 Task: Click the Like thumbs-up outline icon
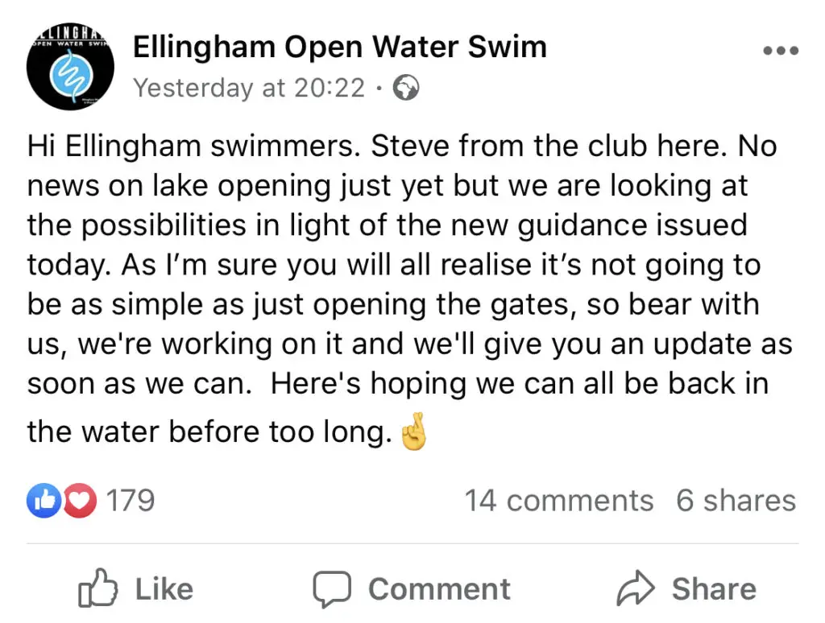coord(97,588)
